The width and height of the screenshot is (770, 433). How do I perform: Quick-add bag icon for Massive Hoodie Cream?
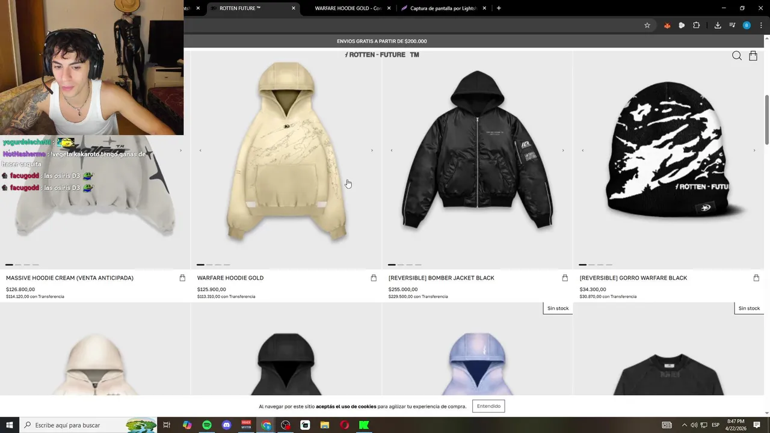(x=182, y=278)
